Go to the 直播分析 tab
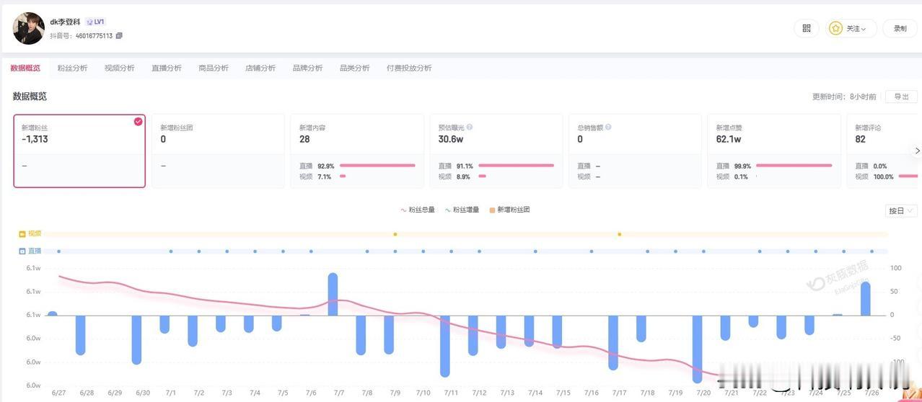The image size is (922, 402). [x=167, y=68]
